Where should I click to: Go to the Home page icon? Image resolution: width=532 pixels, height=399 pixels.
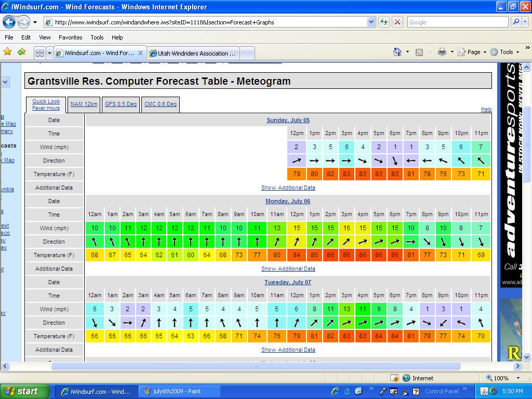(x=397, y=52)
